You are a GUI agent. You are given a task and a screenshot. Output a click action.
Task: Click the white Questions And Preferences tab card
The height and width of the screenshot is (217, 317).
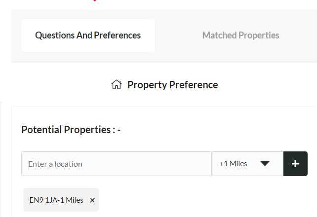pos(88,36)
